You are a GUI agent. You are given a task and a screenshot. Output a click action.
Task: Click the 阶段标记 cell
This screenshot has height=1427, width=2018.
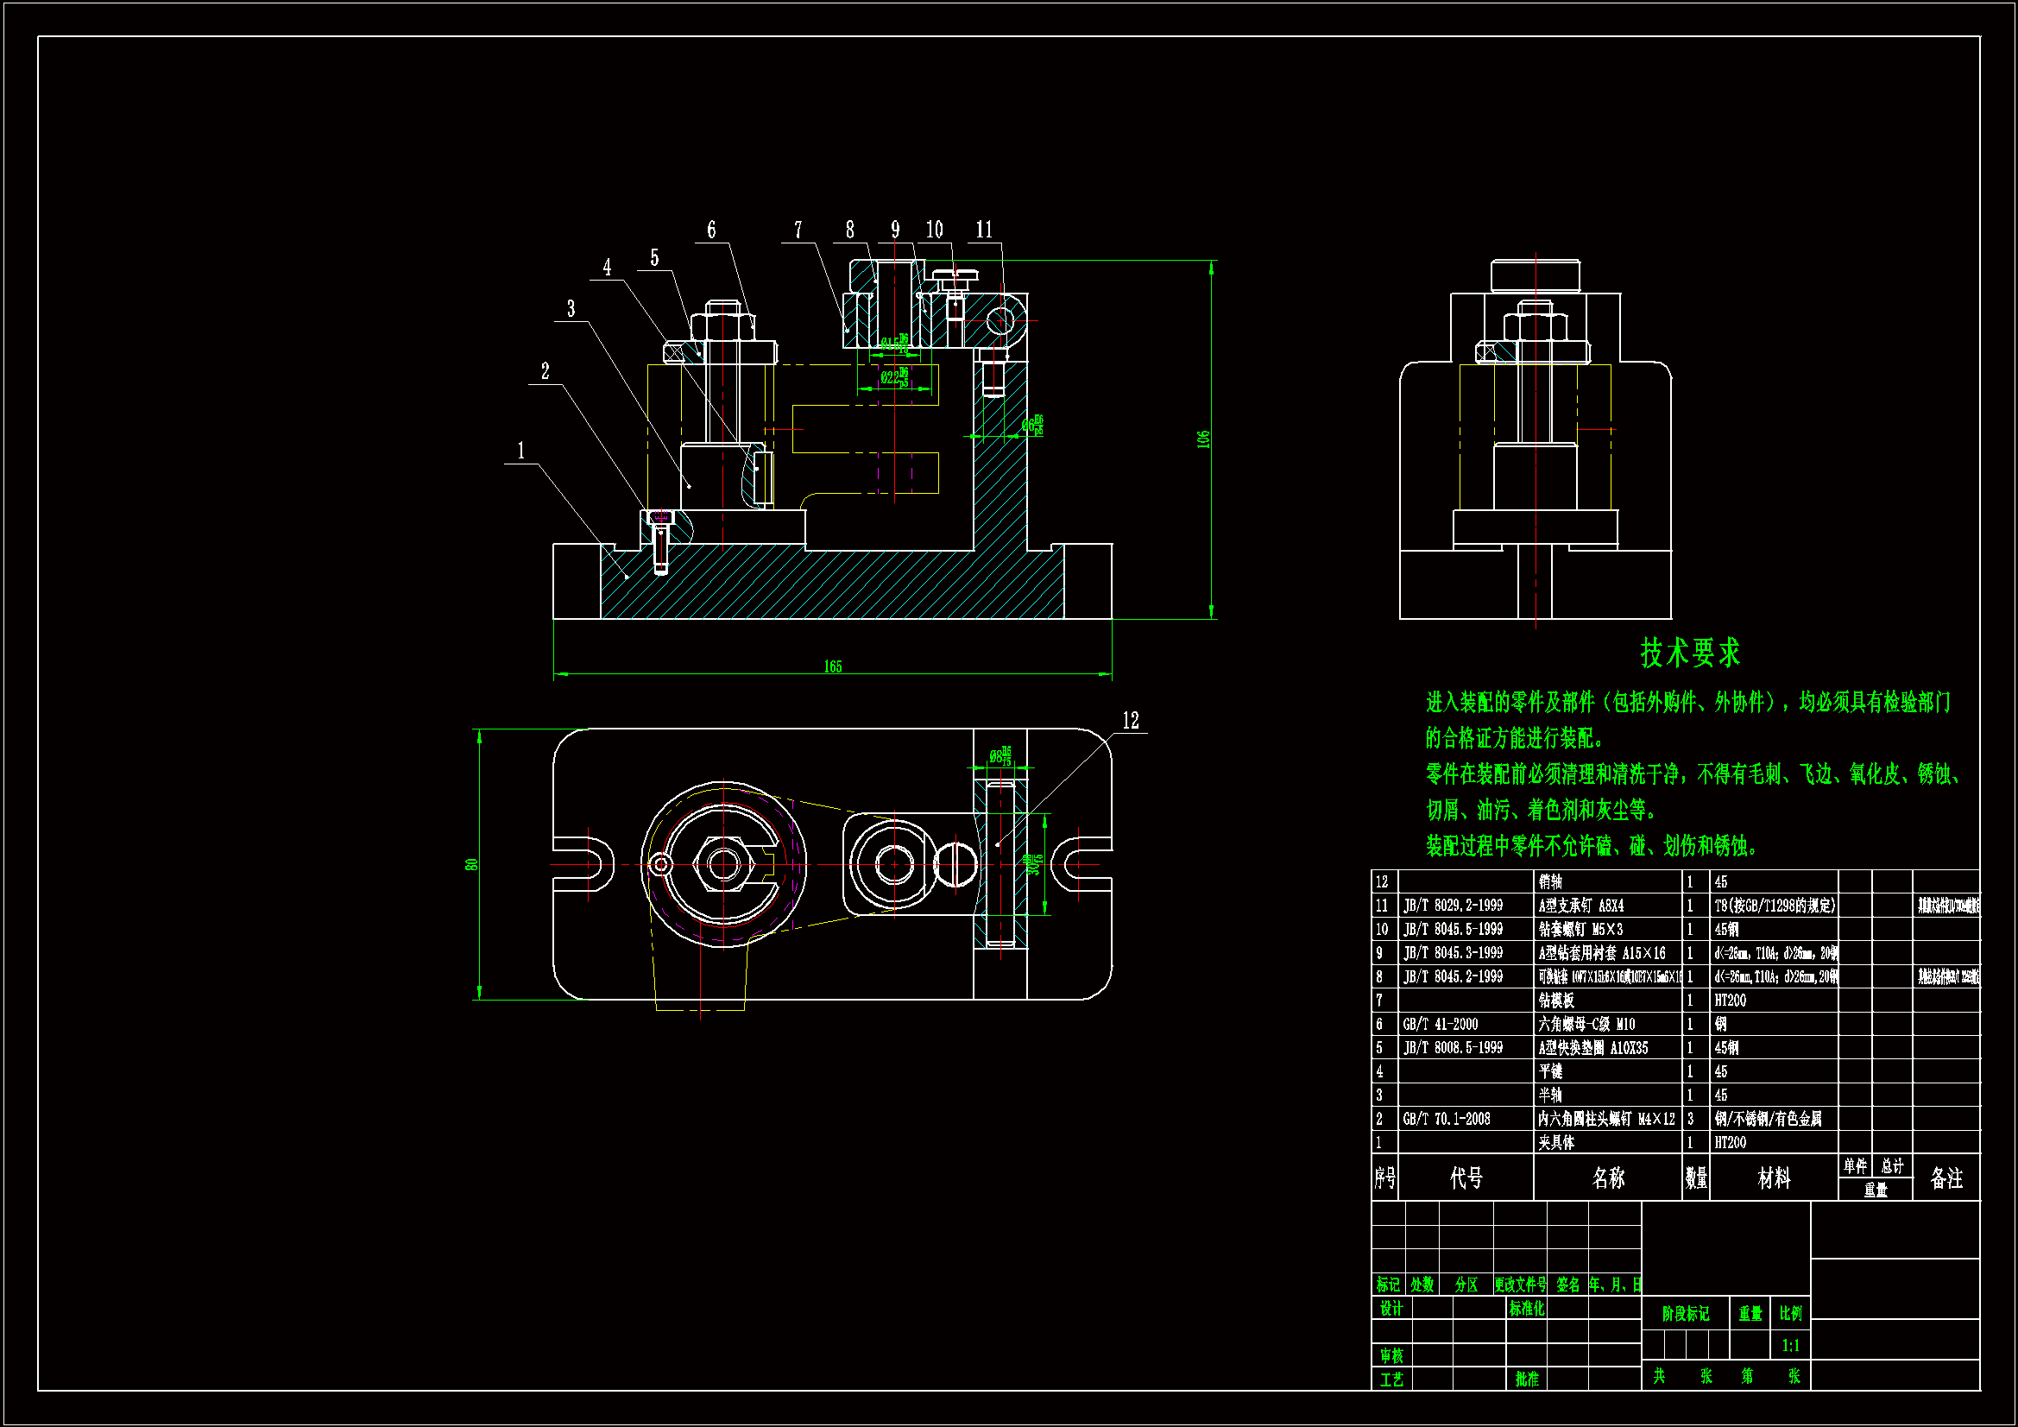[1685, 1314]
